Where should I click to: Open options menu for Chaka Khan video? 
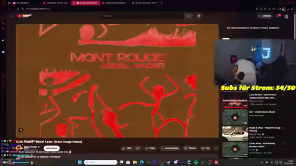(x=283, y=144)
